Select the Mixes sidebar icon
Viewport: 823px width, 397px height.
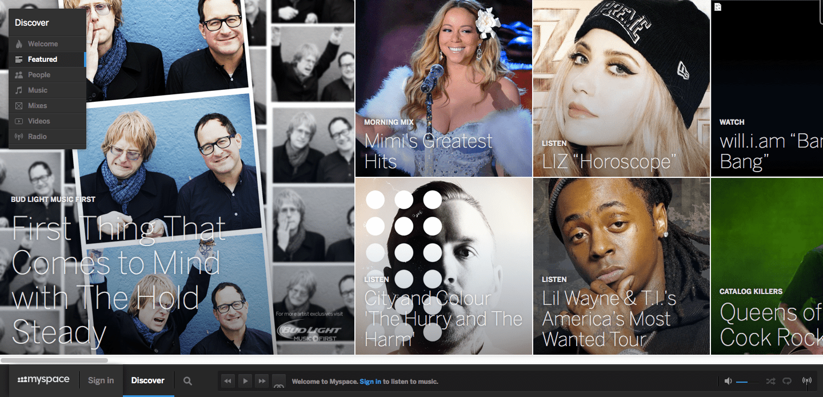(20, 105)
